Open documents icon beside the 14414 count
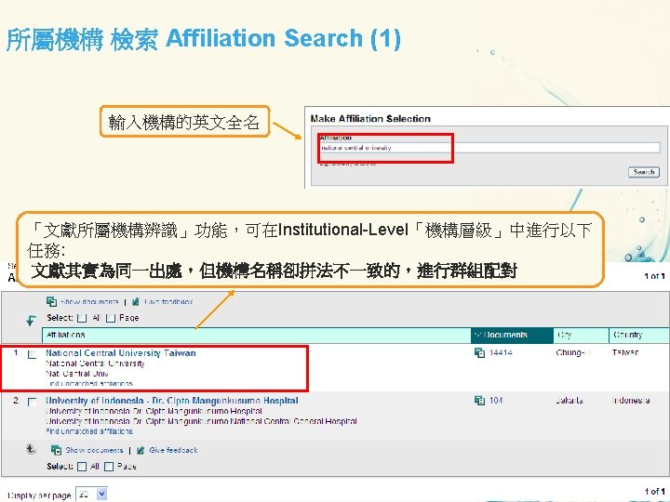This screenshot has width=670, height=502. (479, 352)
